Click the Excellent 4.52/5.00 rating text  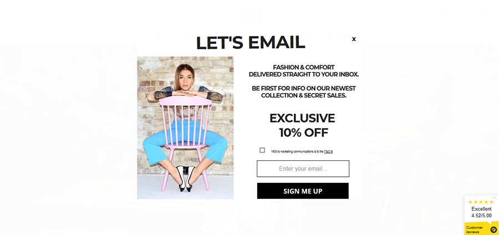point(481,212)
